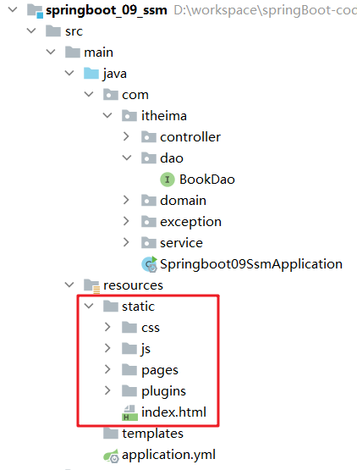Collapse the dao package
This screenshot has width=357, height=470.
point(127,158)
